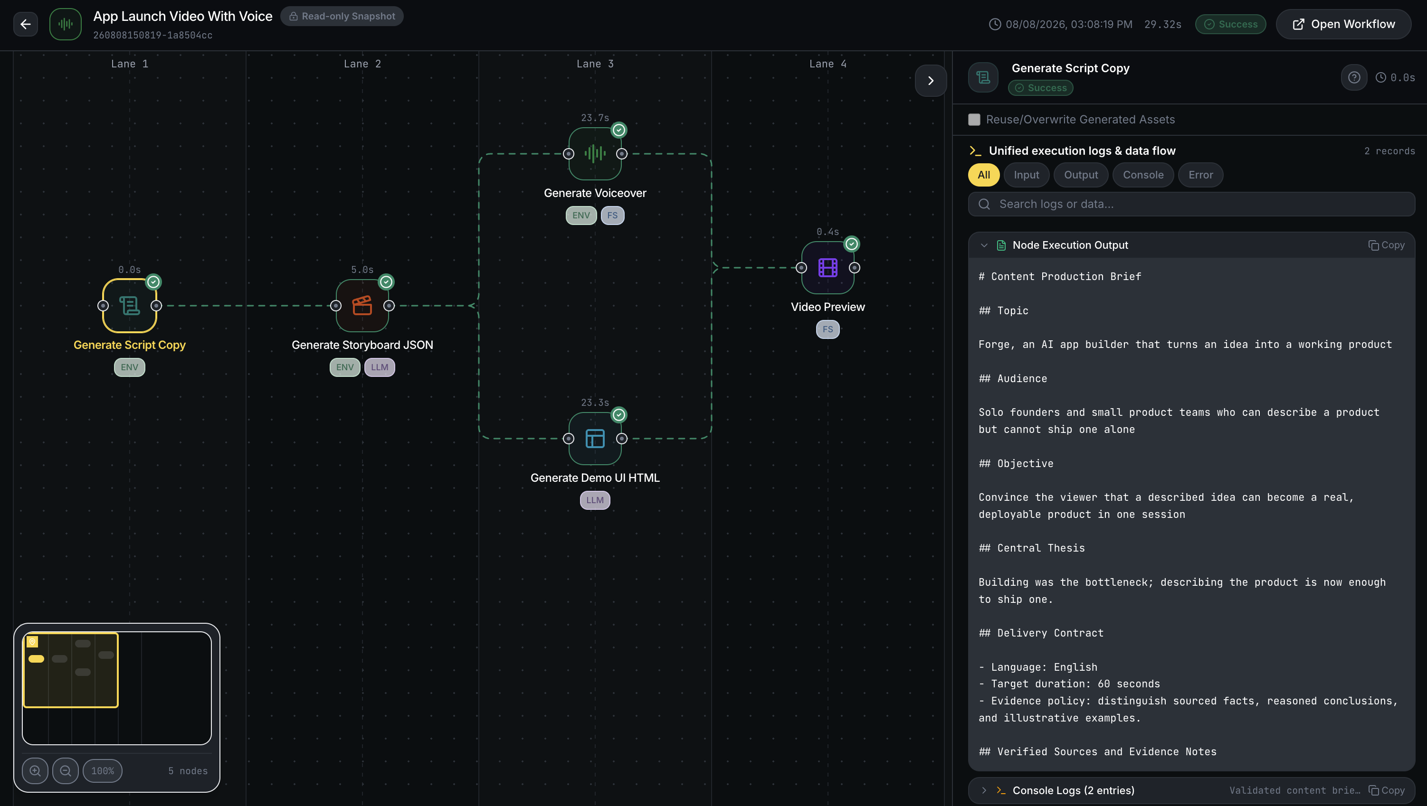Go back with the arrow button

pos(26,24)
